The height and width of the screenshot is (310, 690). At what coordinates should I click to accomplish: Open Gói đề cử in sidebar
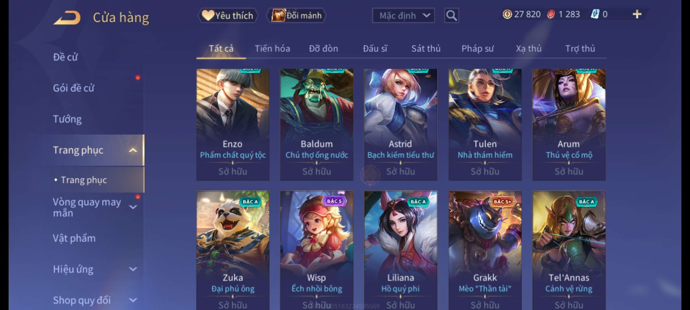pos(74,88)
